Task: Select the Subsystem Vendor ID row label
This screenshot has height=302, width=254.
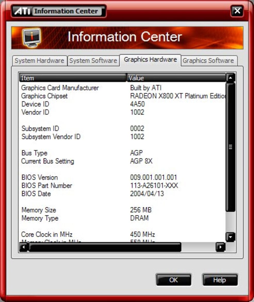Action: [51, 137]
